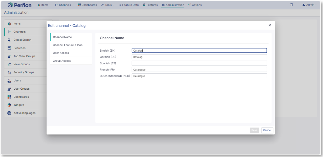The height and width of the screenshot is (157, 323).
Task: Click the Active languages globe icon
Action: click(x=9, y=113)
